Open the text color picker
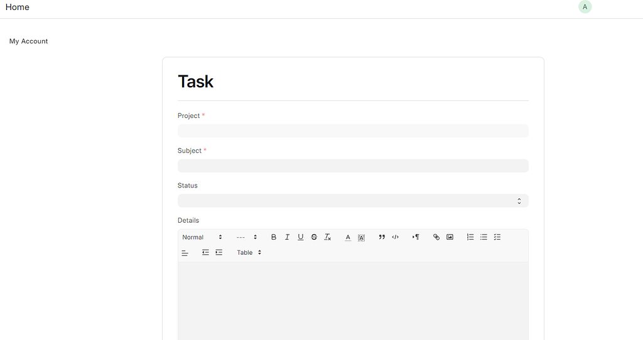 (348, 237)
